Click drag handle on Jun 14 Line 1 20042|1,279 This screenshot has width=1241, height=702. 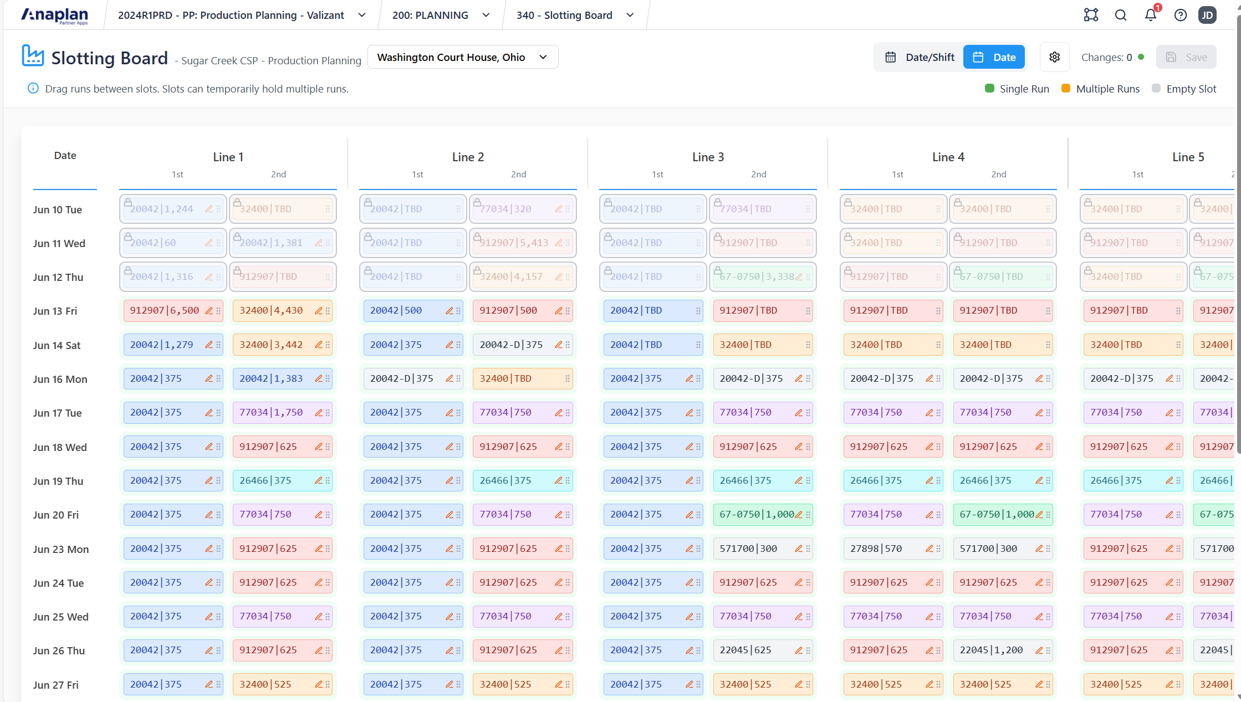[218, 345]
